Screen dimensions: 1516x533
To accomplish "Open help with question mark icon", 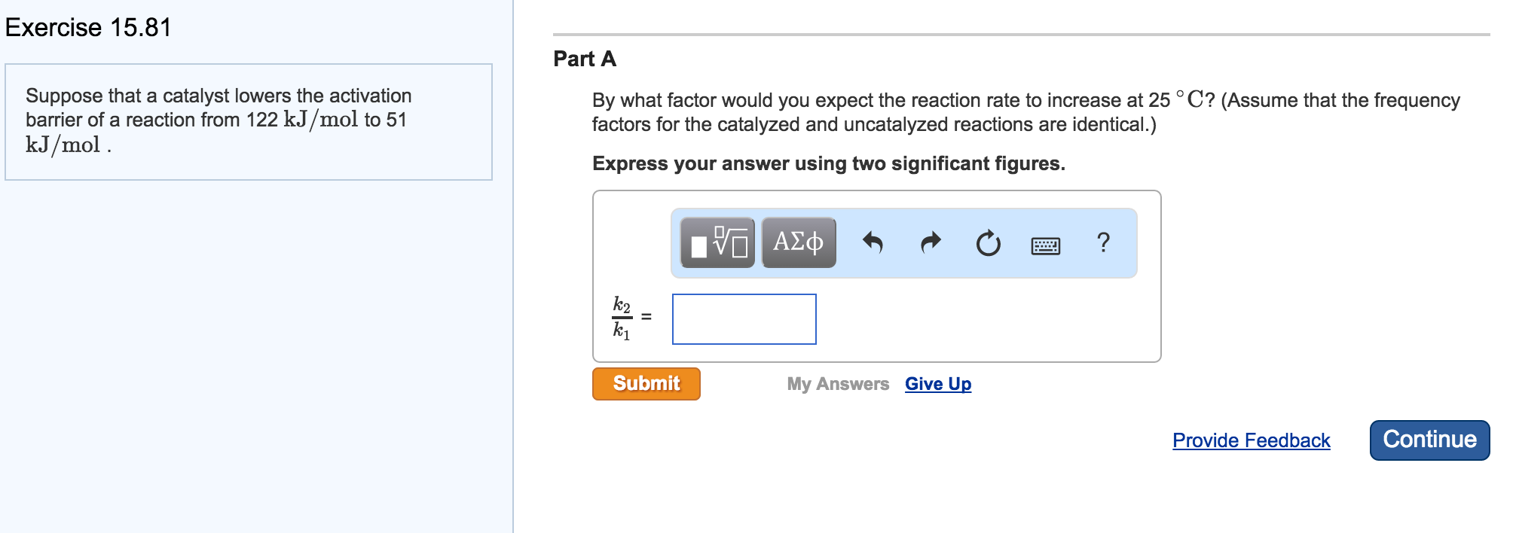I will coord(1103,242).
